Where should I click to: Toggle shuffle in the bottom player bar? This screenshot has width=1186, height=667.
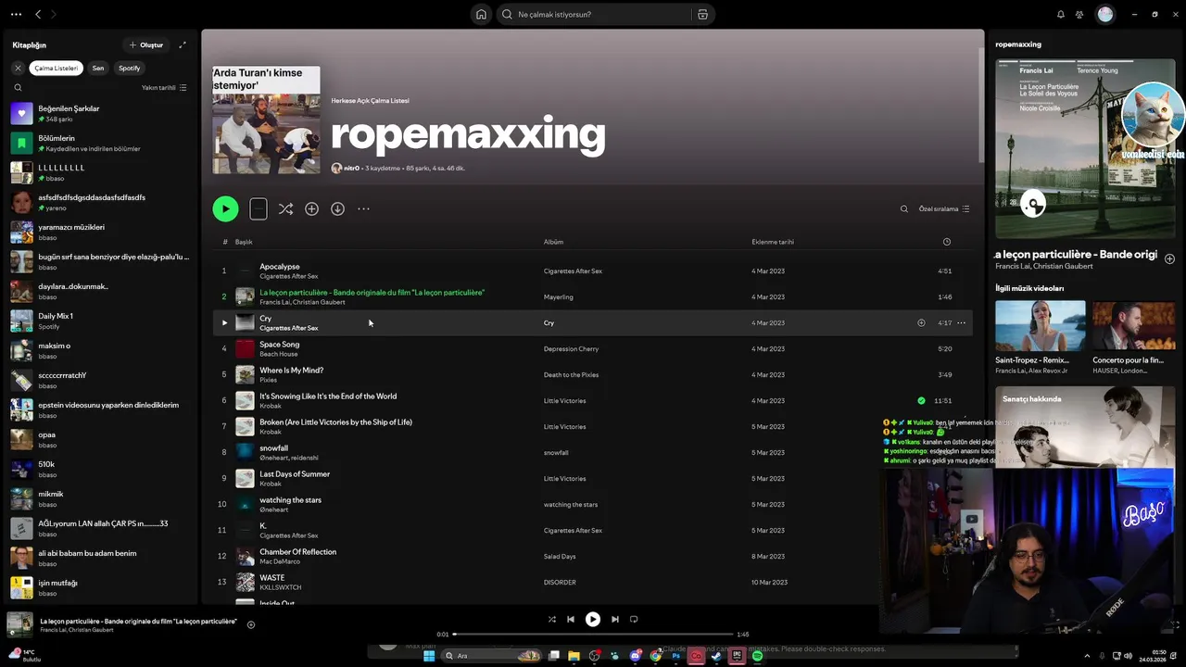click(551, 619)
